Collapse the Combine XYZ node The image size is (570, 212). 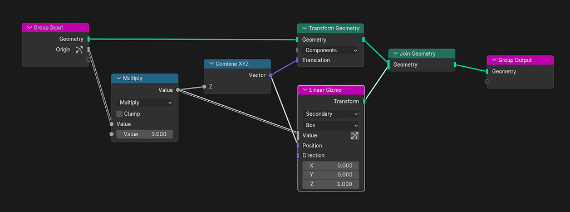coord(211,63)
